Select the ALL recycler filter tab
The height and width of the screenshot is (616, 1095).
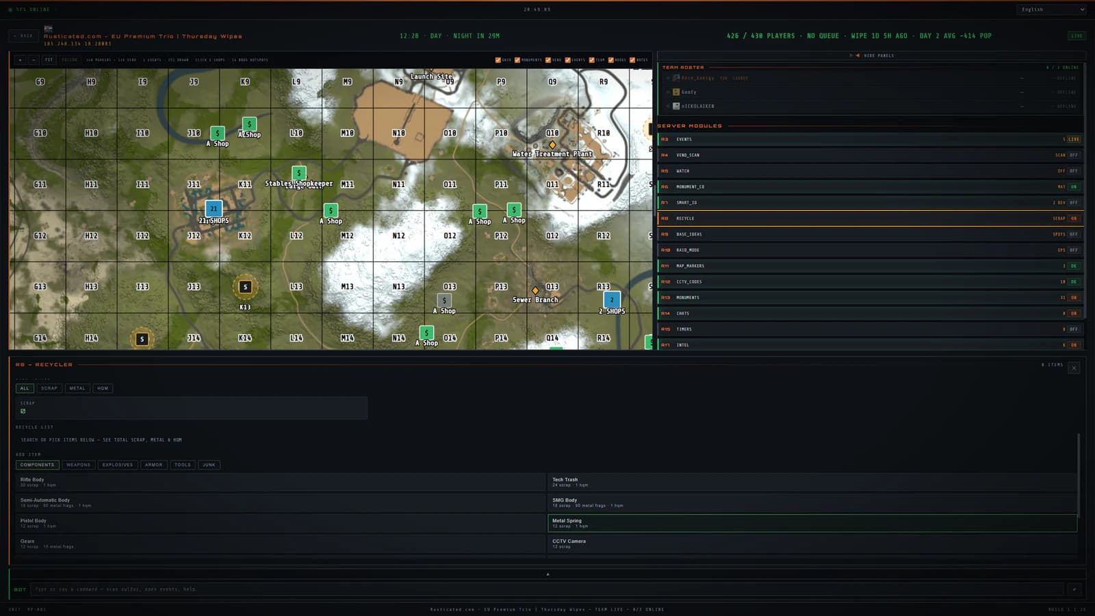click(x=25, y=388)
